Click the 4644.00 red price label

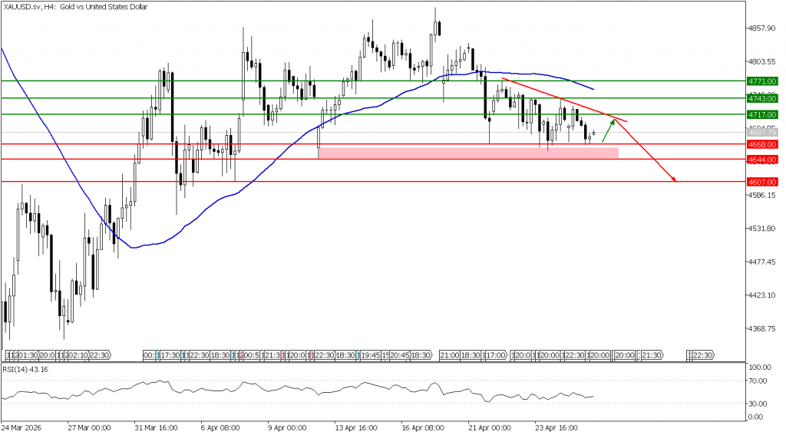762,159
